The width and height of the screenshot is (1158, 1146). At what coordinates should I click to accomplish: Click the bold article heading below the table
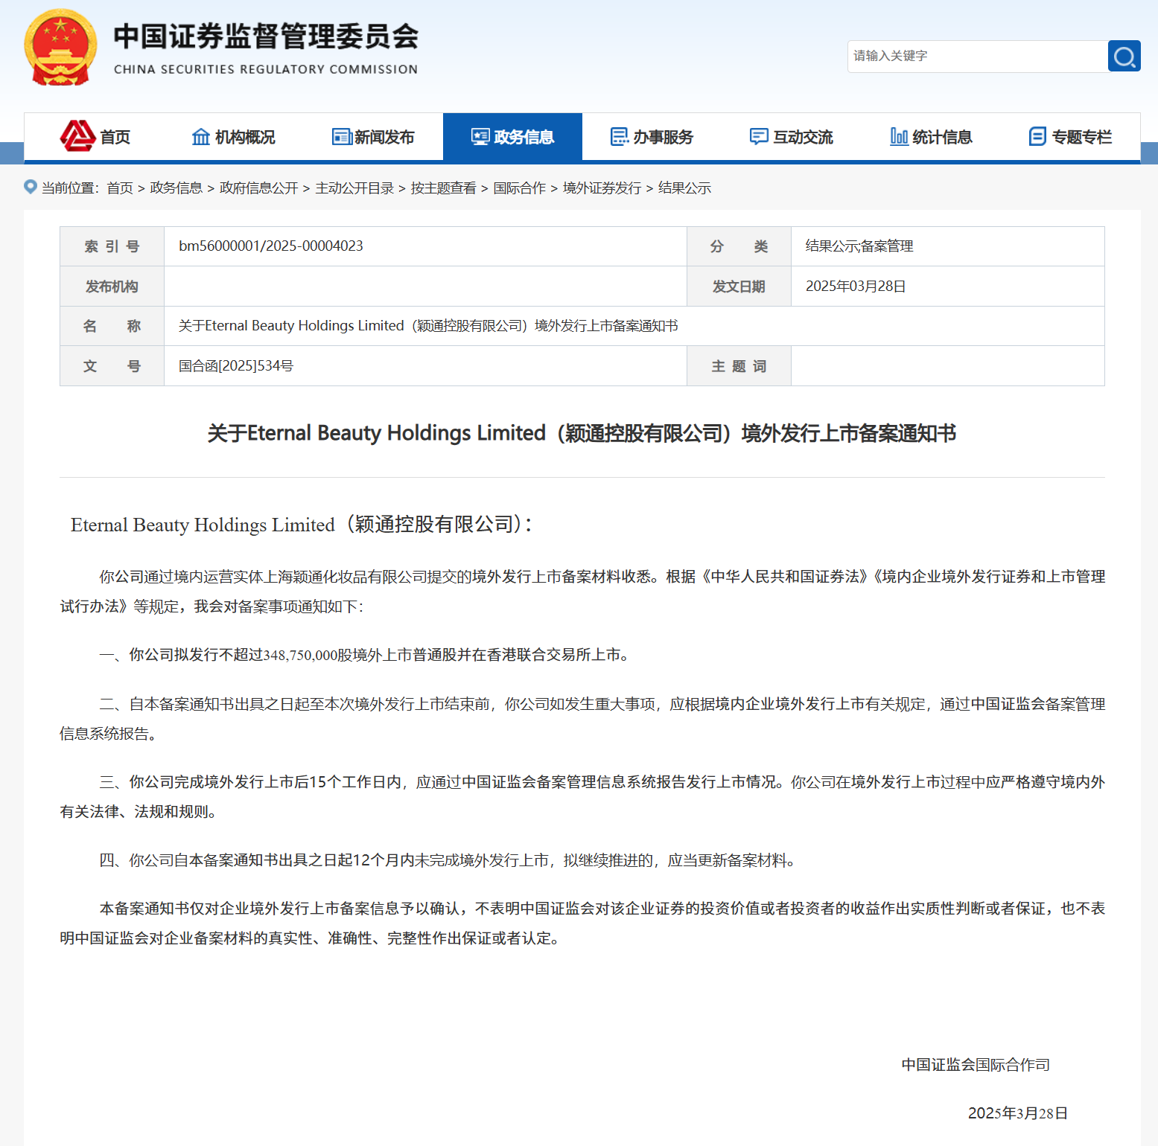582,433
